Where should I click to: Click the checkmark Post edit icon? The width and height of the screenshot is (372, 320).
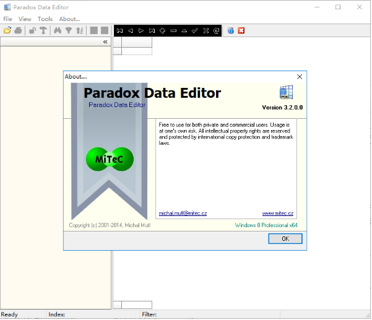[x=195, y=30]
